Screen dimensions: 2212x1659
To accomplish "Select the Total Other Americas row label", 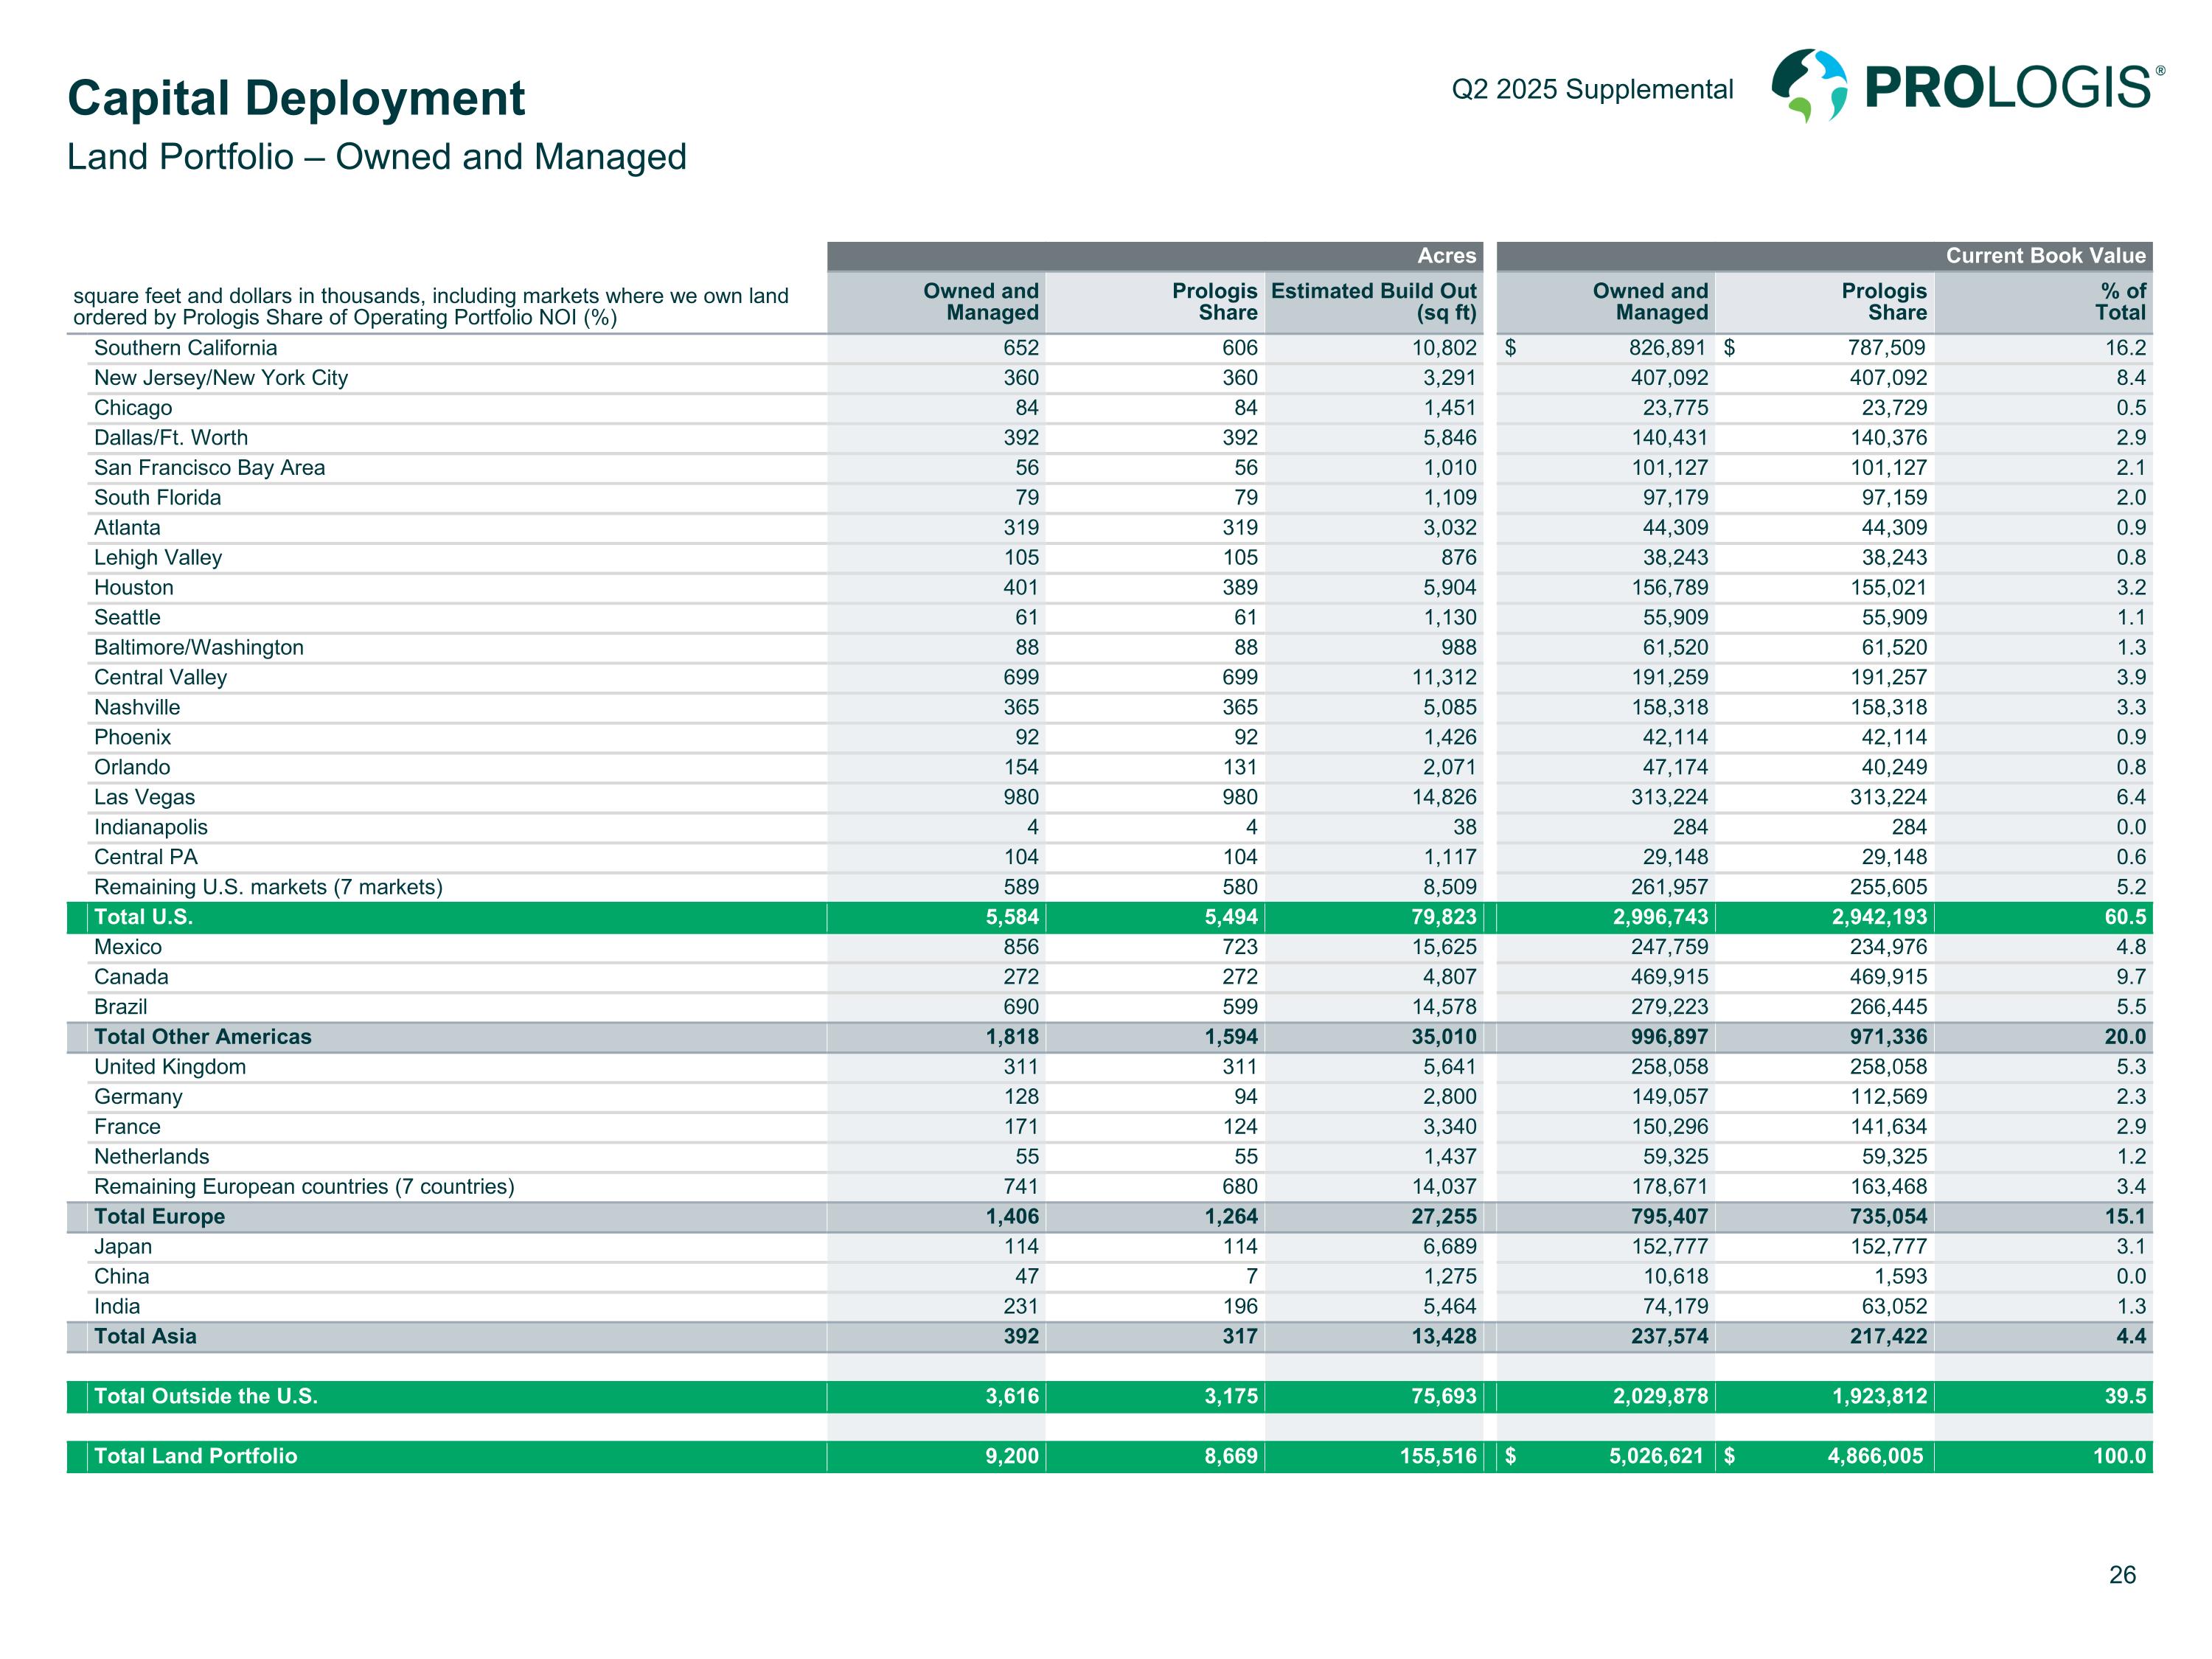I will [x=202, y=1037].
